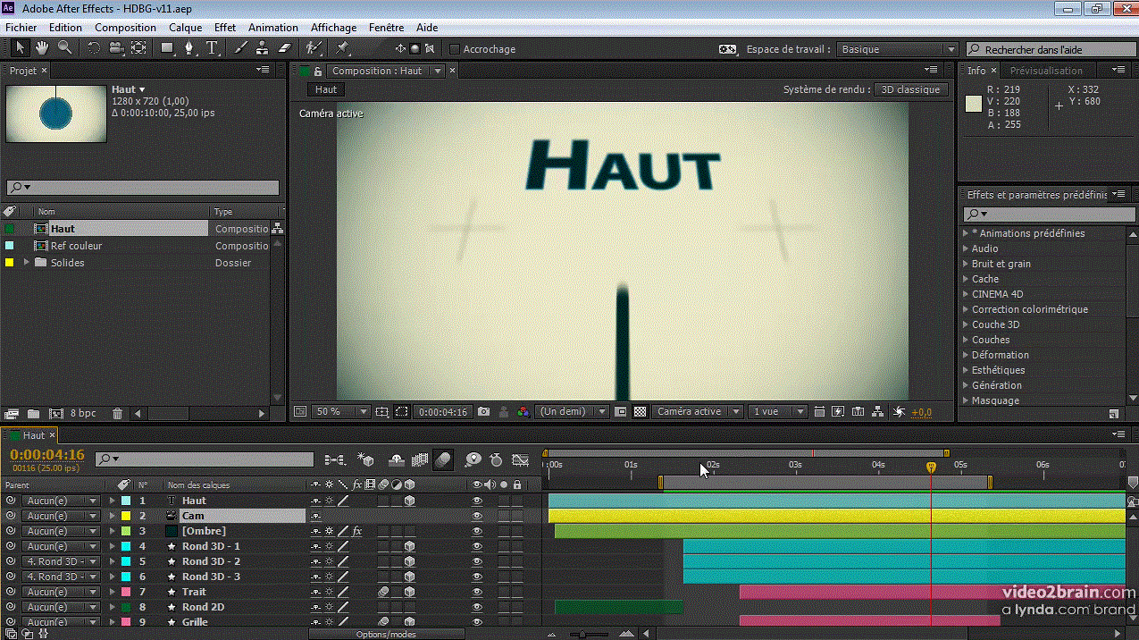Screen dimensions: 1139x640
Task: Open the composition mini-flowchart in timeline
Action: point(335,459)
